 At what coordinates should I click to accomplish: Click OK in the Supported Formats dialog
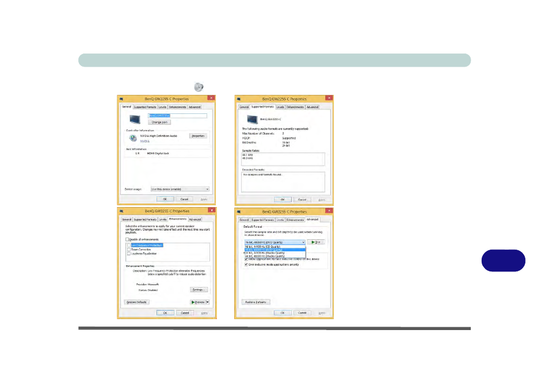pos(283,200)
